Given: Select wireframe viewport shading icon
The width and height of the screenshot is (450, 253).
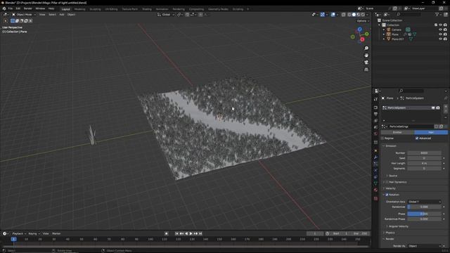Looking at the screenshot, I should (x=349, y=15).
